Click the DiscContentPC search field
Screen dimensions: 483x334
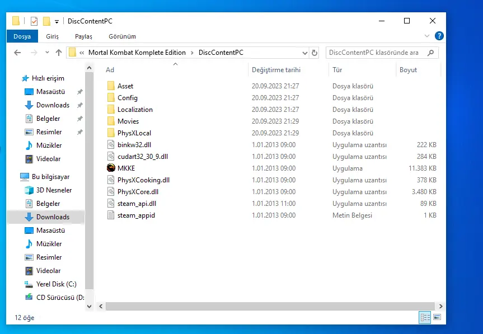coord(377,53)
